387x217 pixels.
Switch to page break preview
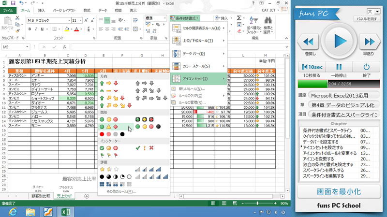click(x=235, y=203)
